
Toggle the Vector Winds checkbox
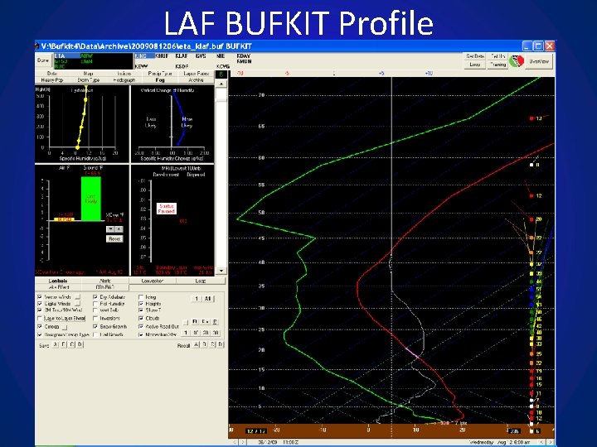coord(40,297)
